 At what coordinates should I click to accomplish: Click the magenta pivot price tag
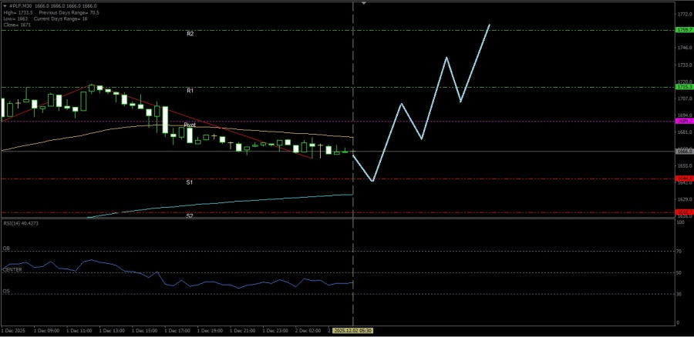click(x=683, y=121)
